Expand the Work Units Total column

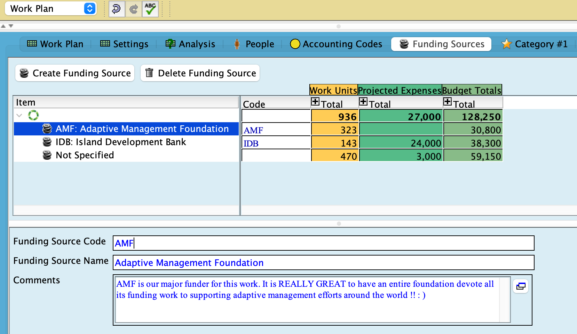click(315, 102)
